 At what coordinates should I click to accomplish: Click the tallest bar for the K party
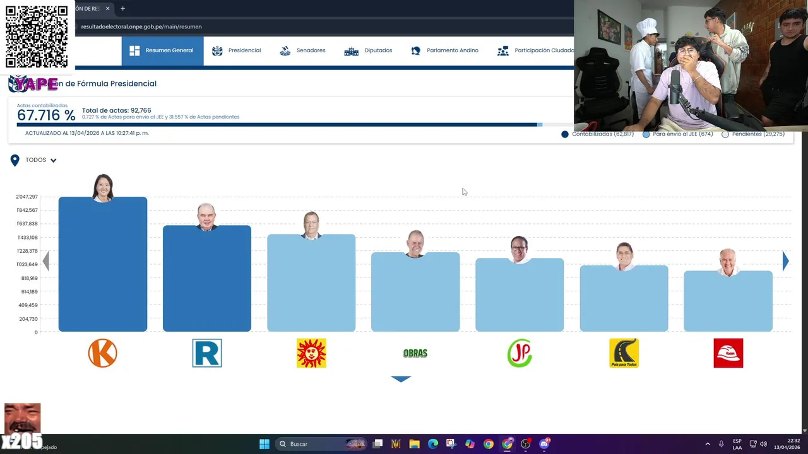coord(103,264)
